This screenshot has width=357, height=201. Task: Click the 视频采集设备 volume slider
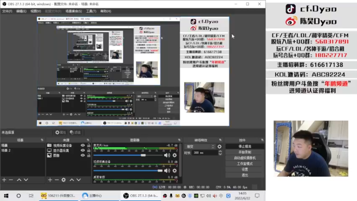click(128, 171)
